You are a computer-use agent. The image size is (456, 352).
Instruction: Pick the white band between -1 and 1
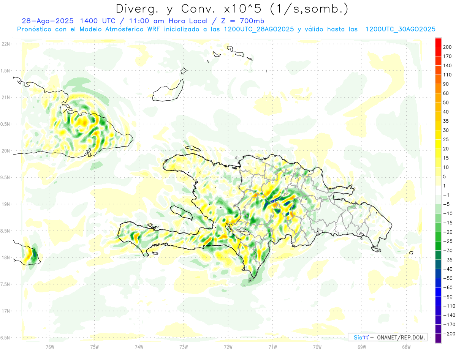click(x=438, y=190)
